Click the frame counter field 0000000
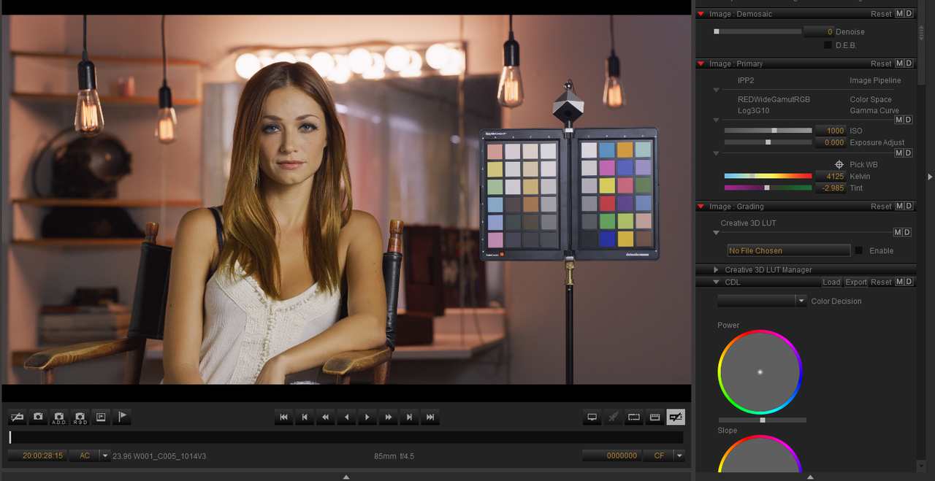This screenshot has height=481, width=935. (x=611, y=455)
